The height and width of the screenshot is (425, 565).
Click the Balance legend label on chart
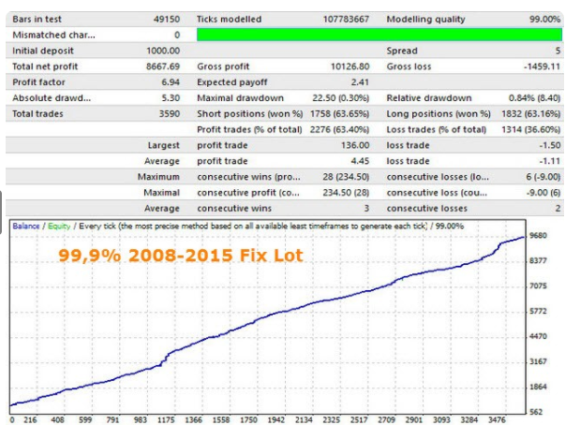point(28,227)
